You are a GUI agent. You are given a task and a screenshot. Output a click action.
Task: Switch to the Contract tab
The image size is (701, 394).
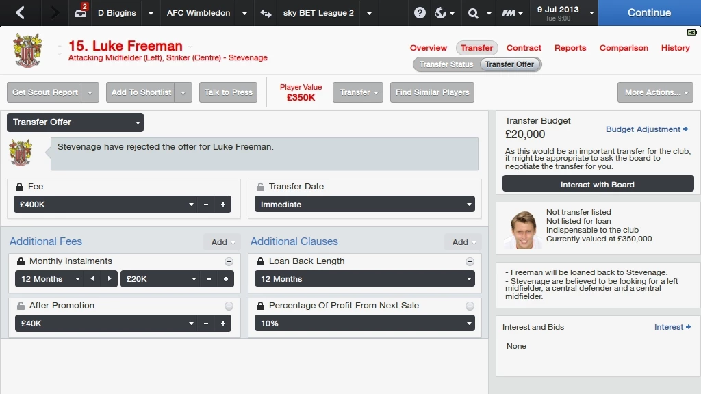[524, 48]
